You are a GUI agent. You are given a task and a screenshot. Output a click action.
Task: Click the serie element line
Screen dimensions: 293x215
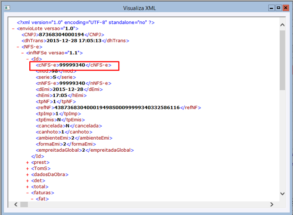pos(56,77)
